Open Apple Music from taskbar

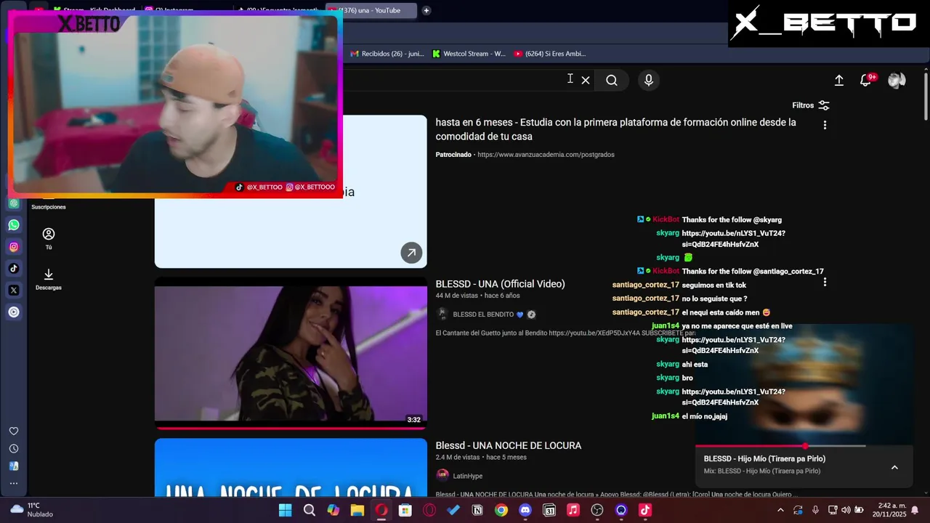coord(573,510)
